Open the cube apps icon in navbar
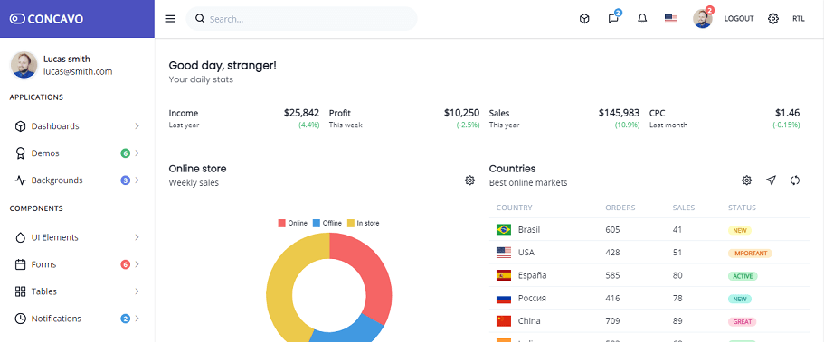 click(x=584, y=19)
